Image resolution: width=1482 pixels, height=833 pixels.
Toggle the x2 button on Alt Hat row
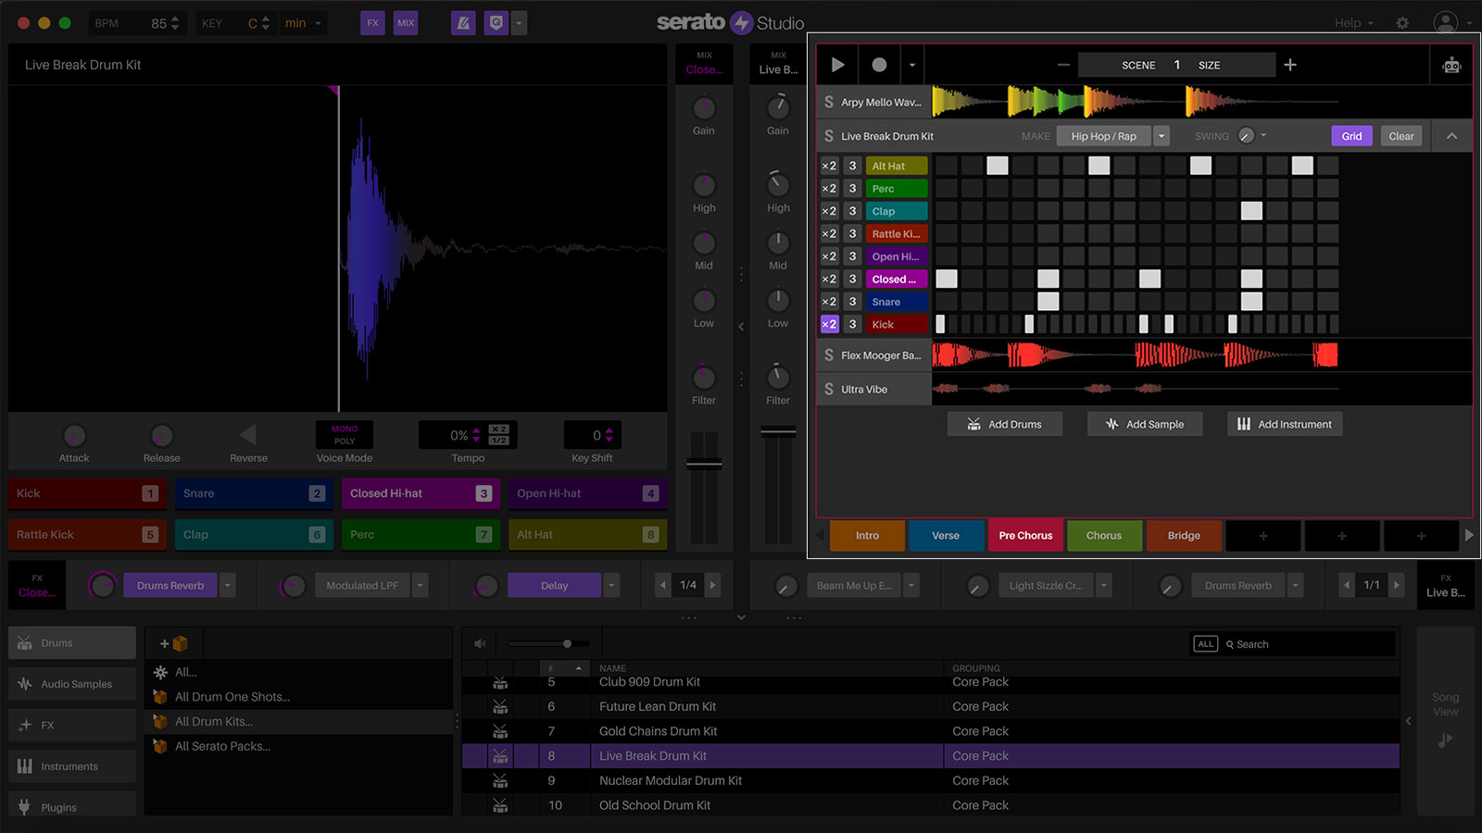[x=829, y=166]
